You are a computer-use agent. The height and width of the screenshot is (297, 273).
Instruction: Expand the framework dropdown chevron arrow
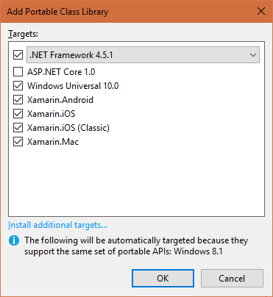253,55
